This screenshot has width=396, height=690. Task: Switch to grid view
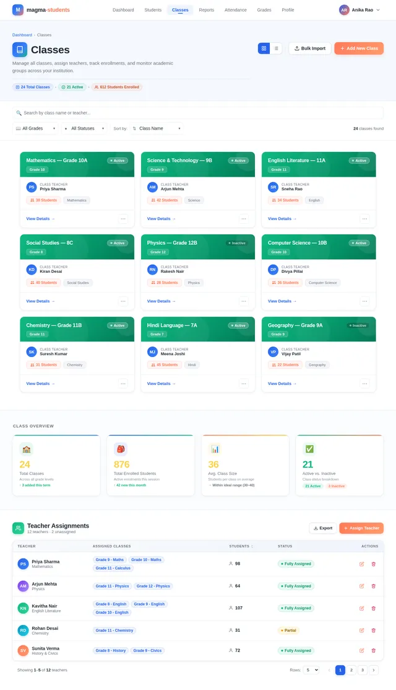tap(264, 48)
